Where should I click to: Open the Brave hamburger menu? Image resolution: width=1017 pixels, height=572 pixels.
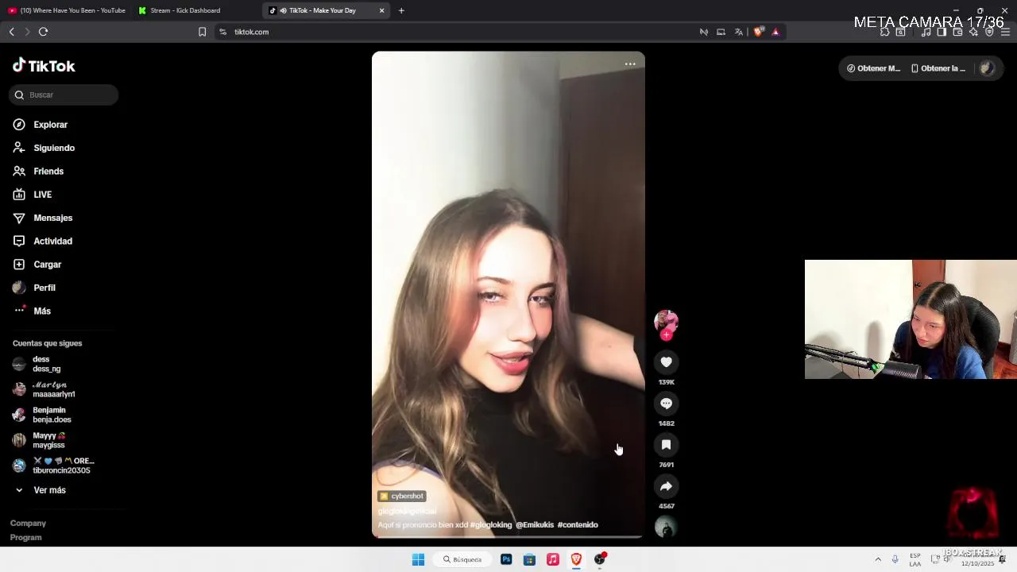click(x=1005, y=32)
